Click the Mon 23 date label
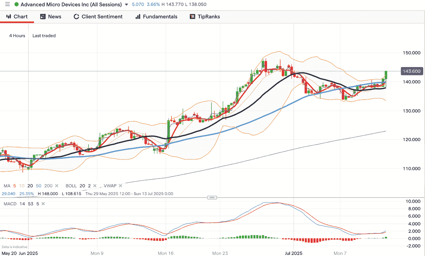 click(220, 254)
